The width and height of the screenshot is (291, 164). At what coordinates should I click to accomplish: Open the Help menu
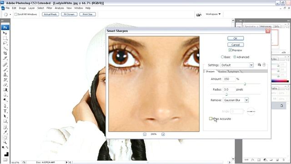click(88, 8)
